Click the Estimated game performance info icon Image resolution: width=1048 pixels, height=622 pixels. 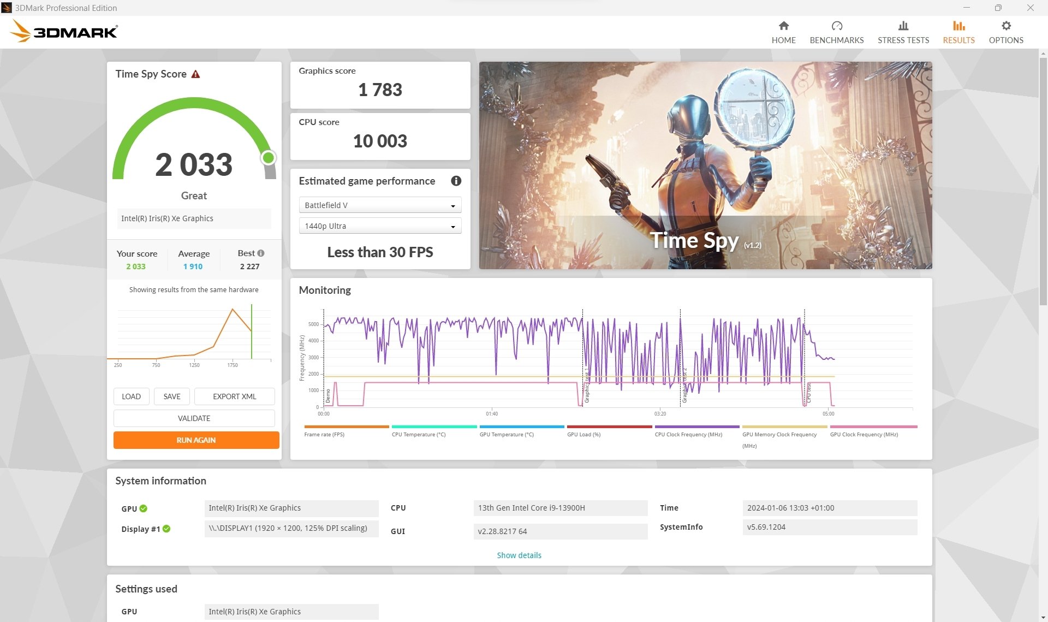click(456, 181)
